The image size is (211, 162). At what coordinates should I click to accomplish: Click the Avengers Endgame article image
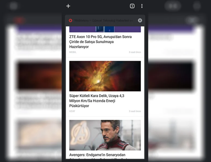pos(105,135)
